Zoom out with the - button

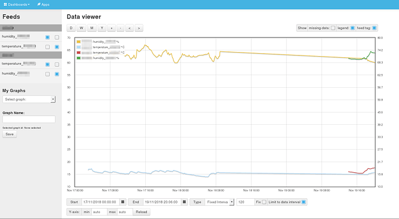120,28
